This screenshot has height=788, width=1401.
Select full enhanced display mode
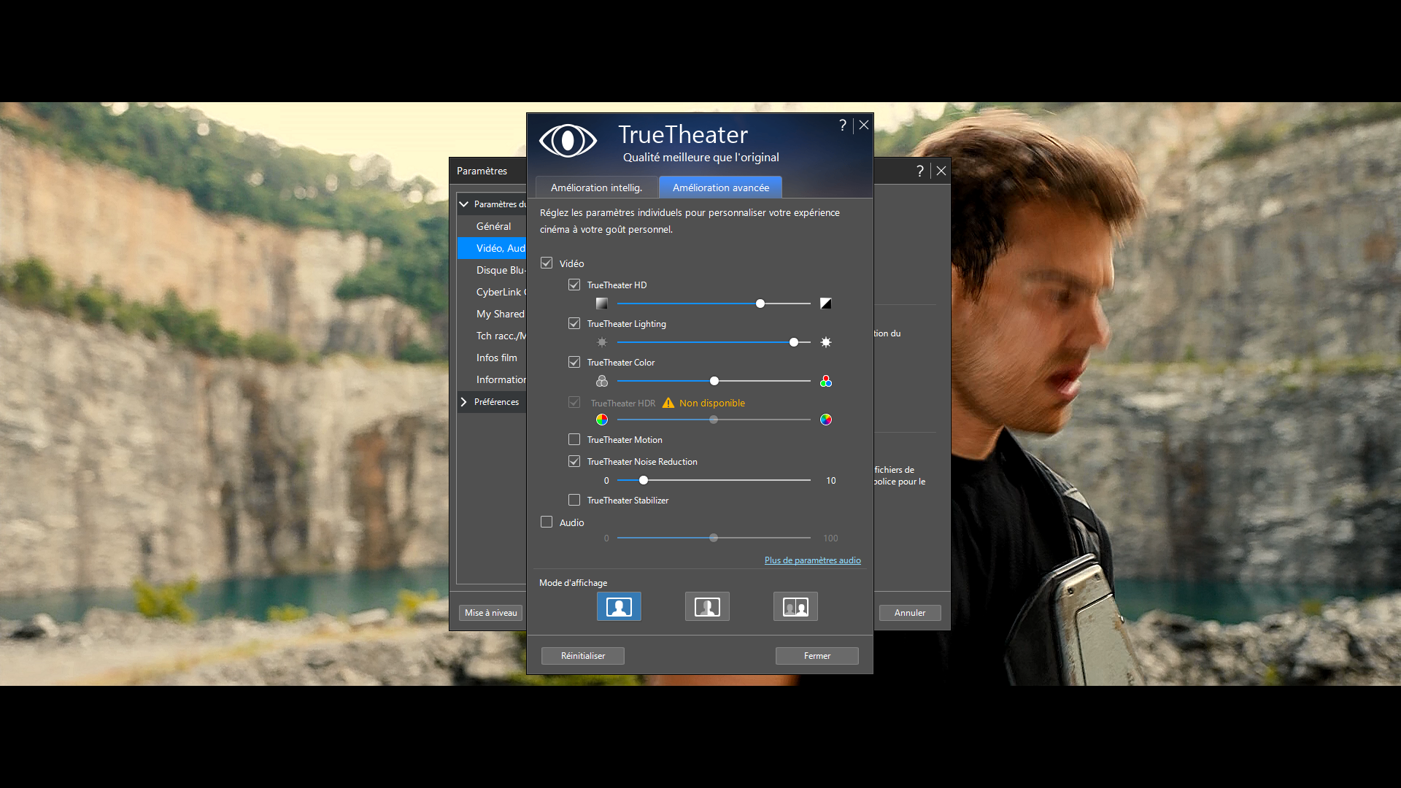[619, 606]
